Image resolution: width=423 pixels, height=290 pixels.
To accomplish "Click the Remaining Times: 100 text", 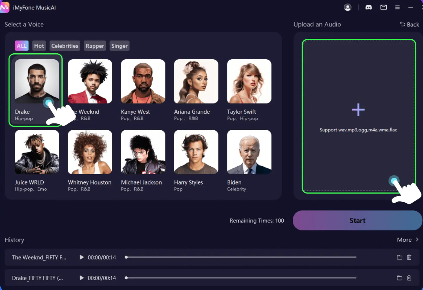I will tap(257, 221).
